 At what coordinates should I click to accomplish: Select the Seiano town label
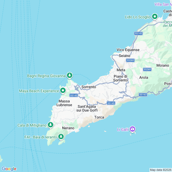(x=124, y=56)
